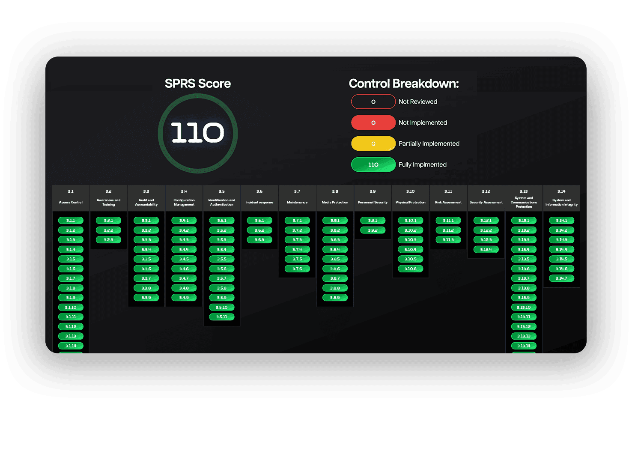Click the 3.9.2 pill under Personnel Security
This screenshot has height=451, width=632.
[373, 230]
